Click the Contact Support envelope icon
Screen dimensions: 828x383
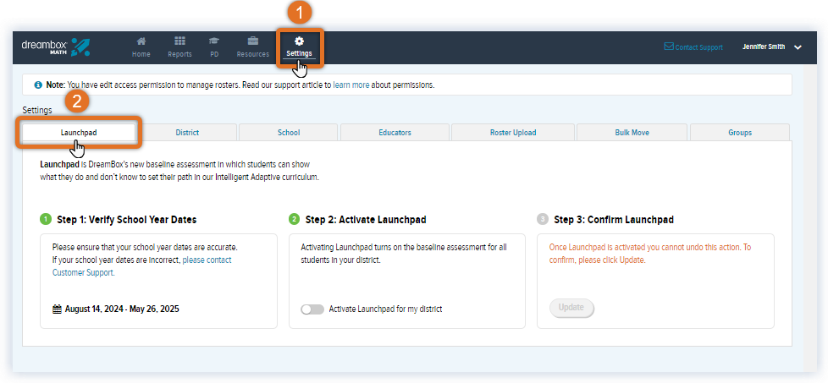coord(669,47)
